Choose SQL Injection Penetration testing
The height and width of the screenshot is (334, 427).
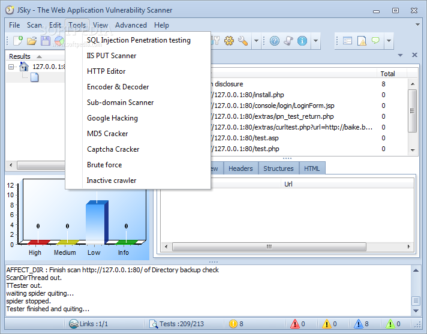tap(139, 40)
